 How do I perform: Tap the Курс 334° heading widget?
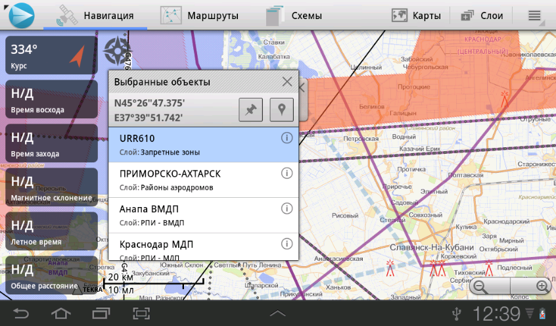(x=51, y=55)
